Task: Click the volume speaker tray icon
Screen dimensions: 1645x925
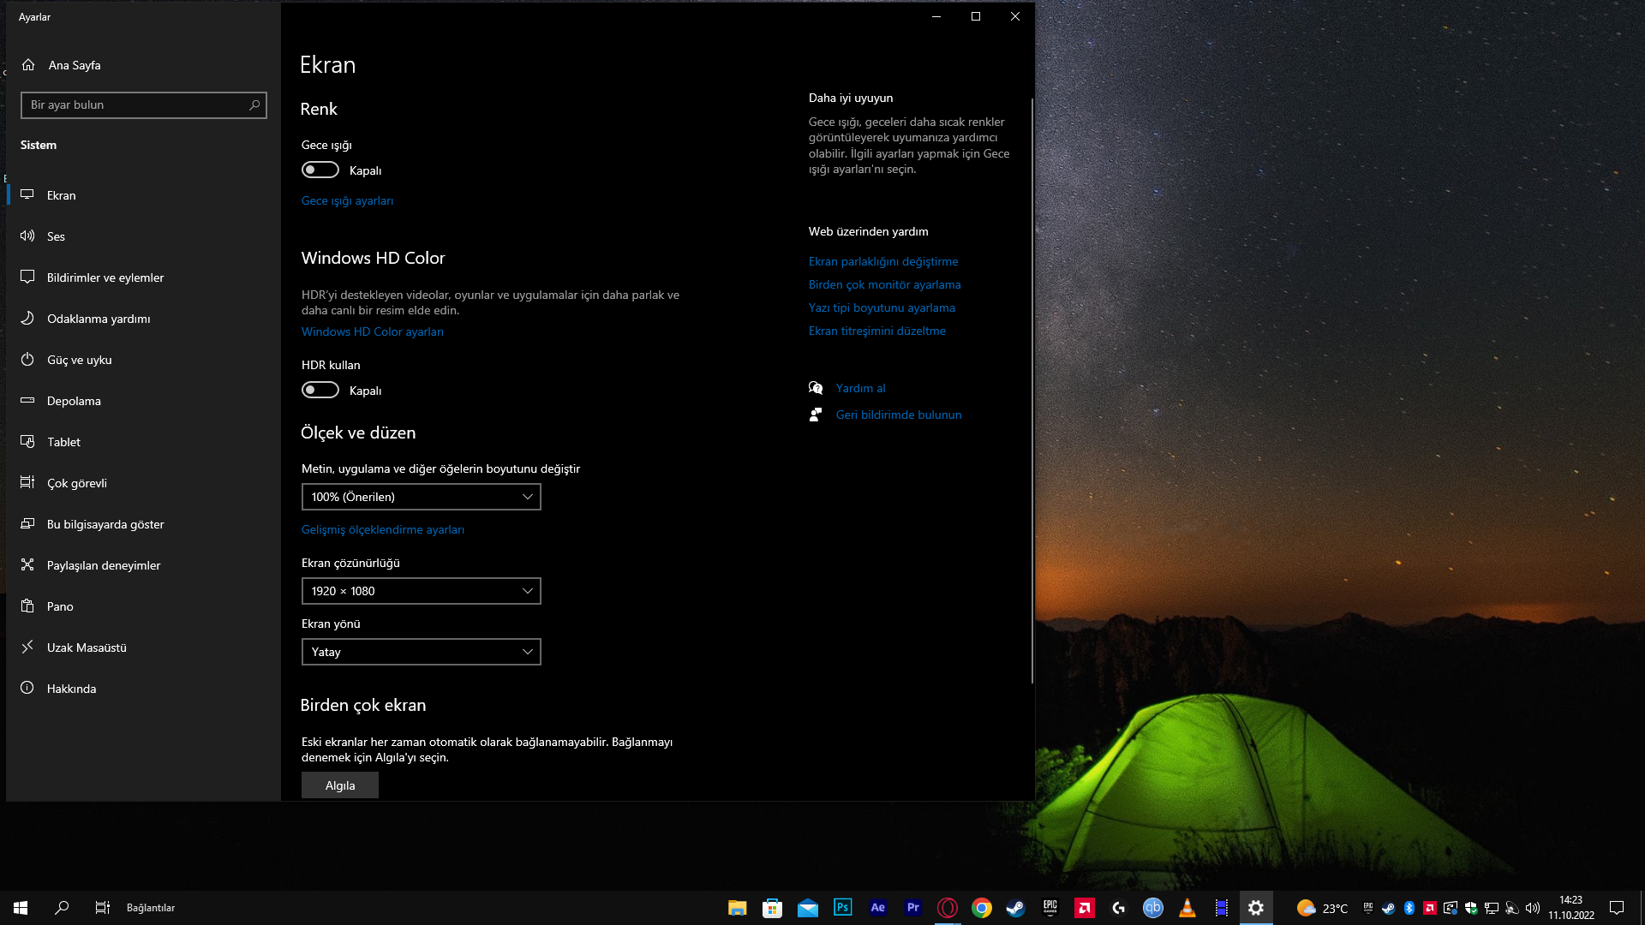Action: (1533, 908)
